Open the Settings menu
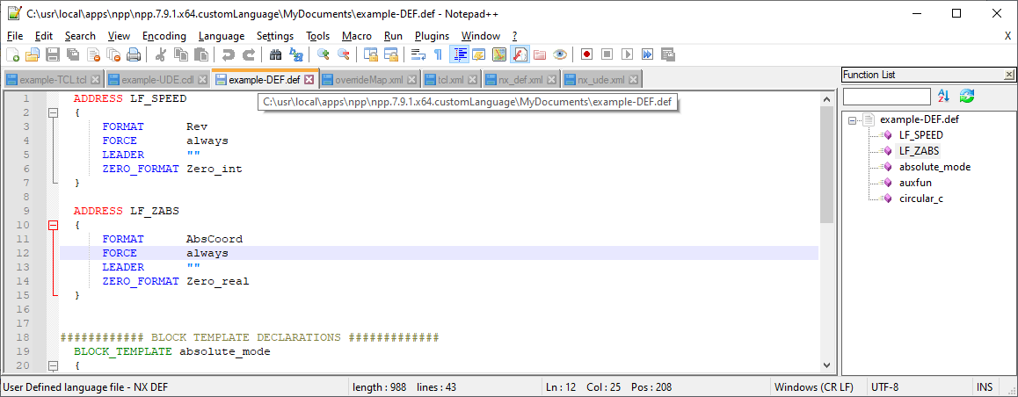The height and width of the screenshot is (397, 1018). pyautogui.click(x=274, y=36)
